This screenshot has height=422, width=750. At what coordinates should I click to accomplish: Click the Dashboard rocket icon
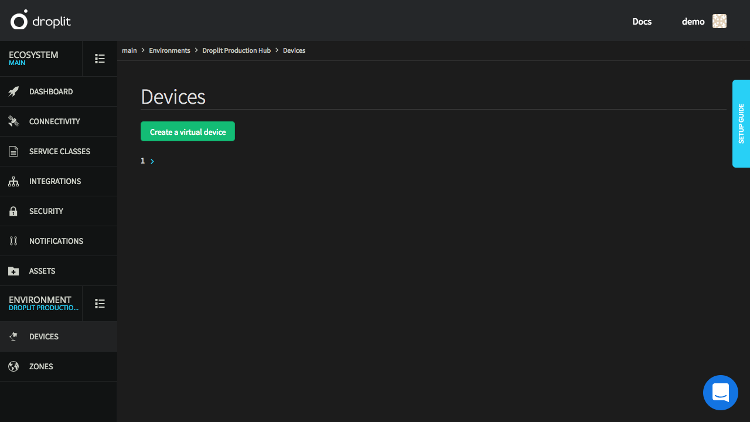[x=13, y=91]
